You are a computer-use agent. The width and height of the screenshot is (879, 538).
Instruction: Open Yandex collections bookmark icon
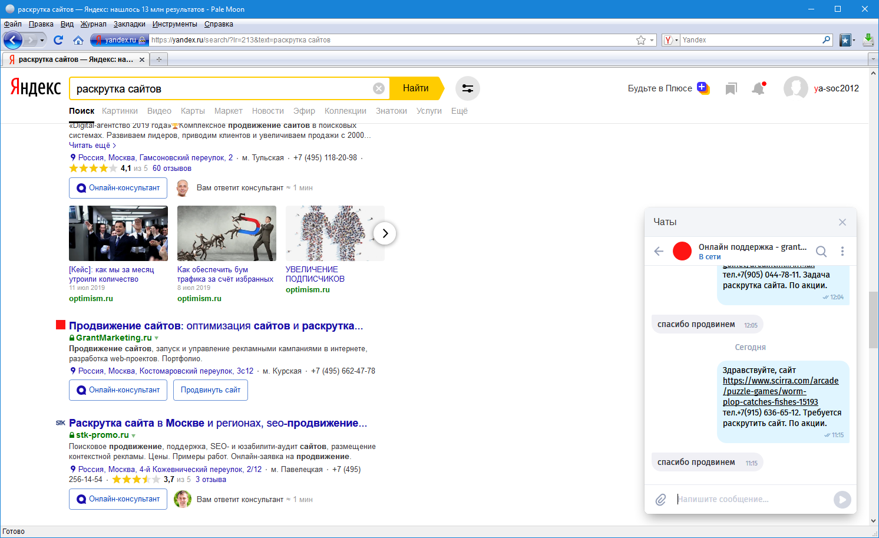pyautogui.click(x=731, y=88)
